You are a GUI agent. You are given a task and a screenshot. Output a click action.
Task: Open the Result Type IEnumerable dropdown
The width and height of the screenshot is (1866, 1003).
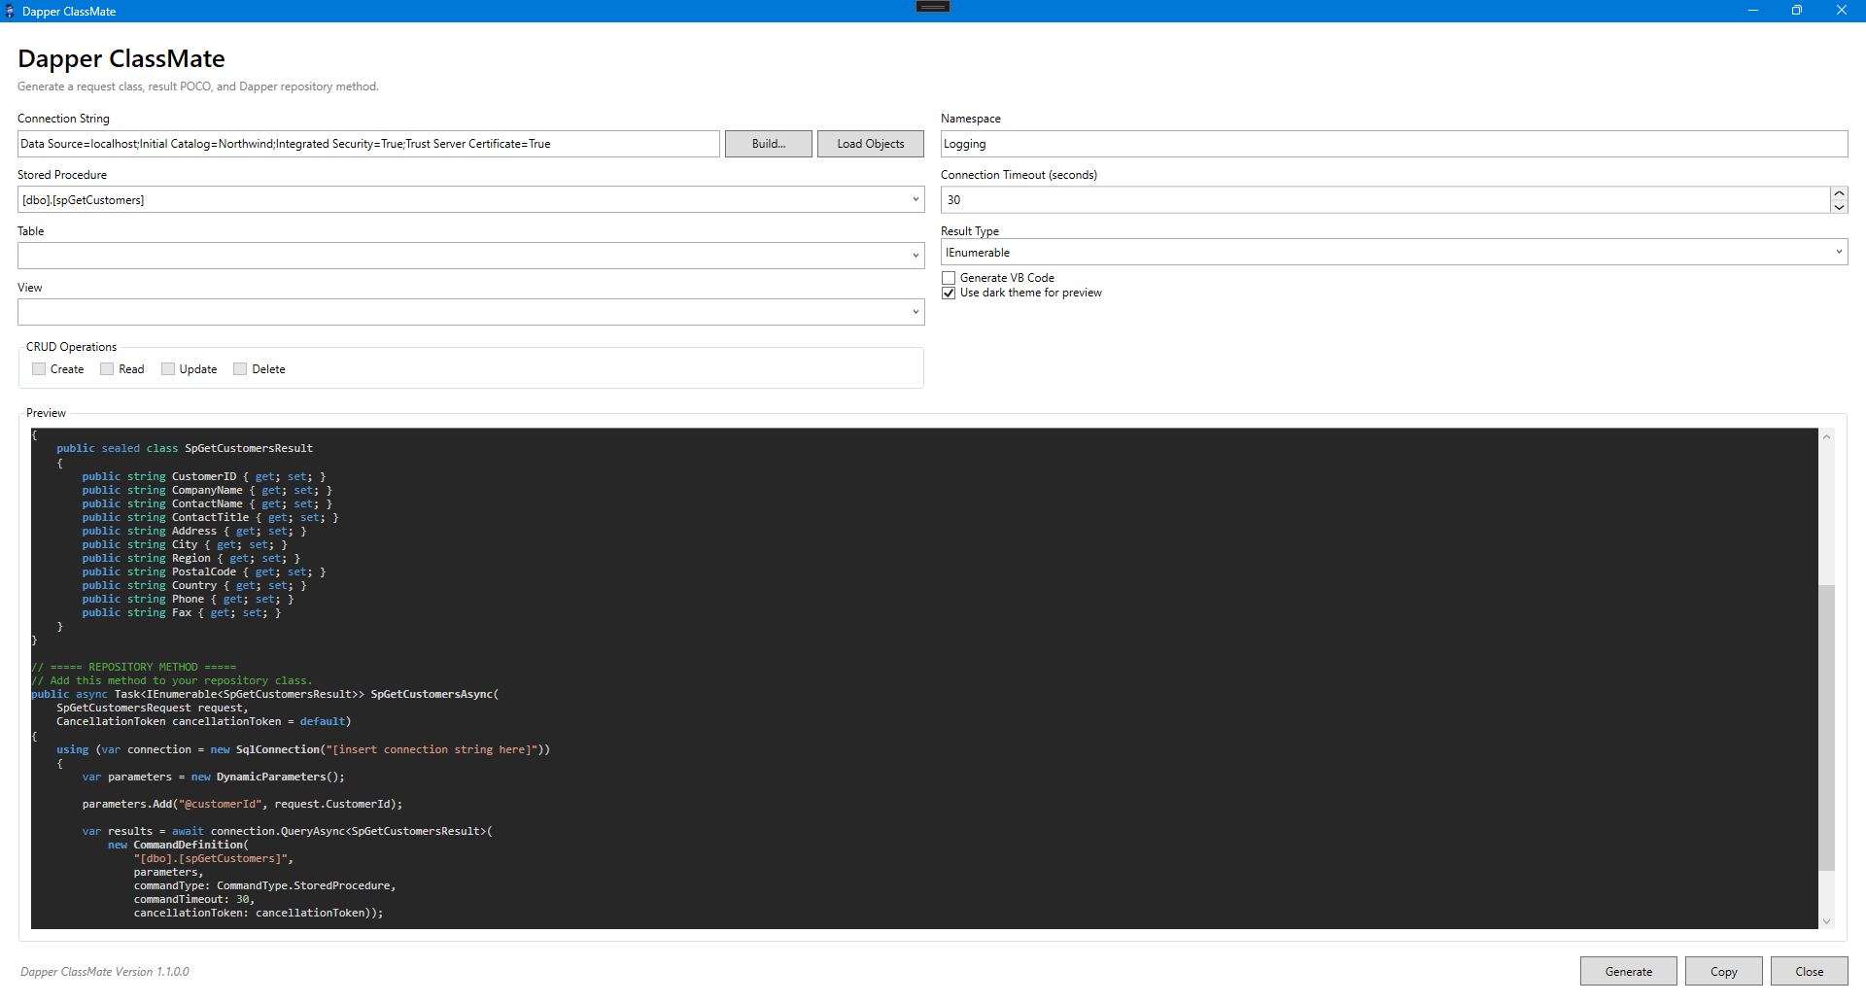pyautogui.click(x=1394, y=253)
